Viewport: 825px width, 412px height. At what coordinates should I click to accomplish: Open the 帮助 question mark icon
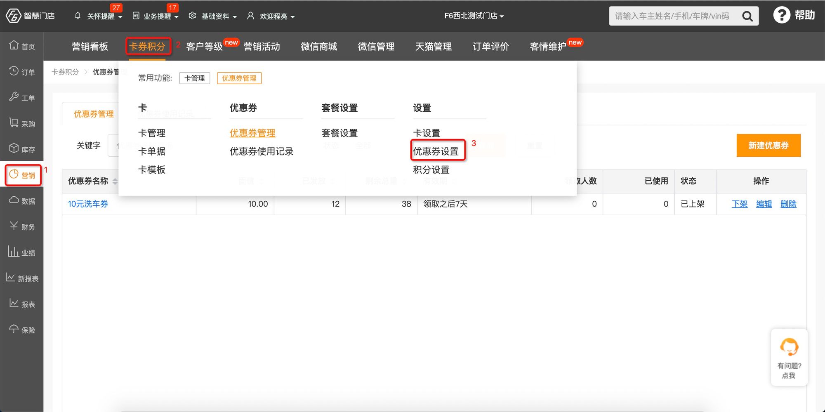[781, 15]
